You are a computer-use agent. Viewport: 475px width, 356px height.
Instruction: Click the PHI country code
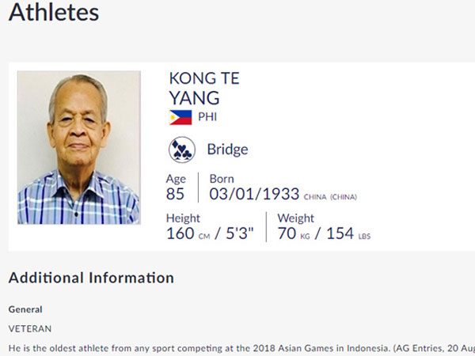(207, 117)
